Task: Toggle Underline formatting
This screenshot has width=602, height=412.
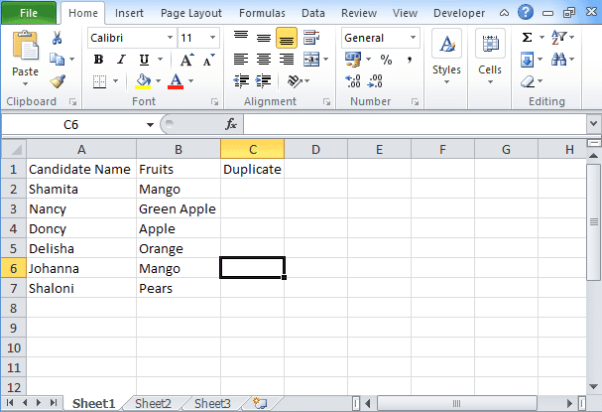Action: (144, 60)
